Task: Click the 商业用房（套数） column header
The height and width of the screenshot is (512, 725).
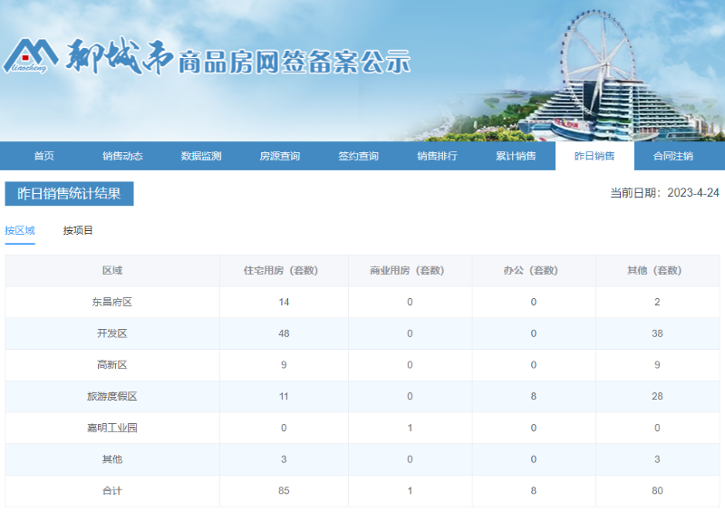Action: (410, 270)
